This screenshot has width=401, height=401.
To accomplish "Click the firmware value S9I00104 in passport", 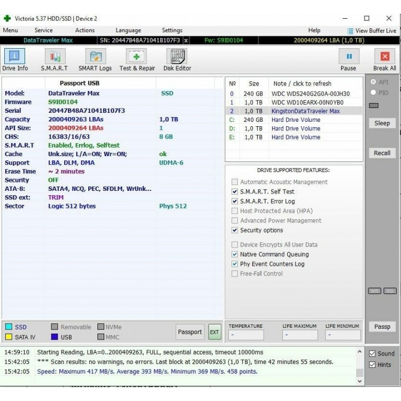I will [63, 102].
